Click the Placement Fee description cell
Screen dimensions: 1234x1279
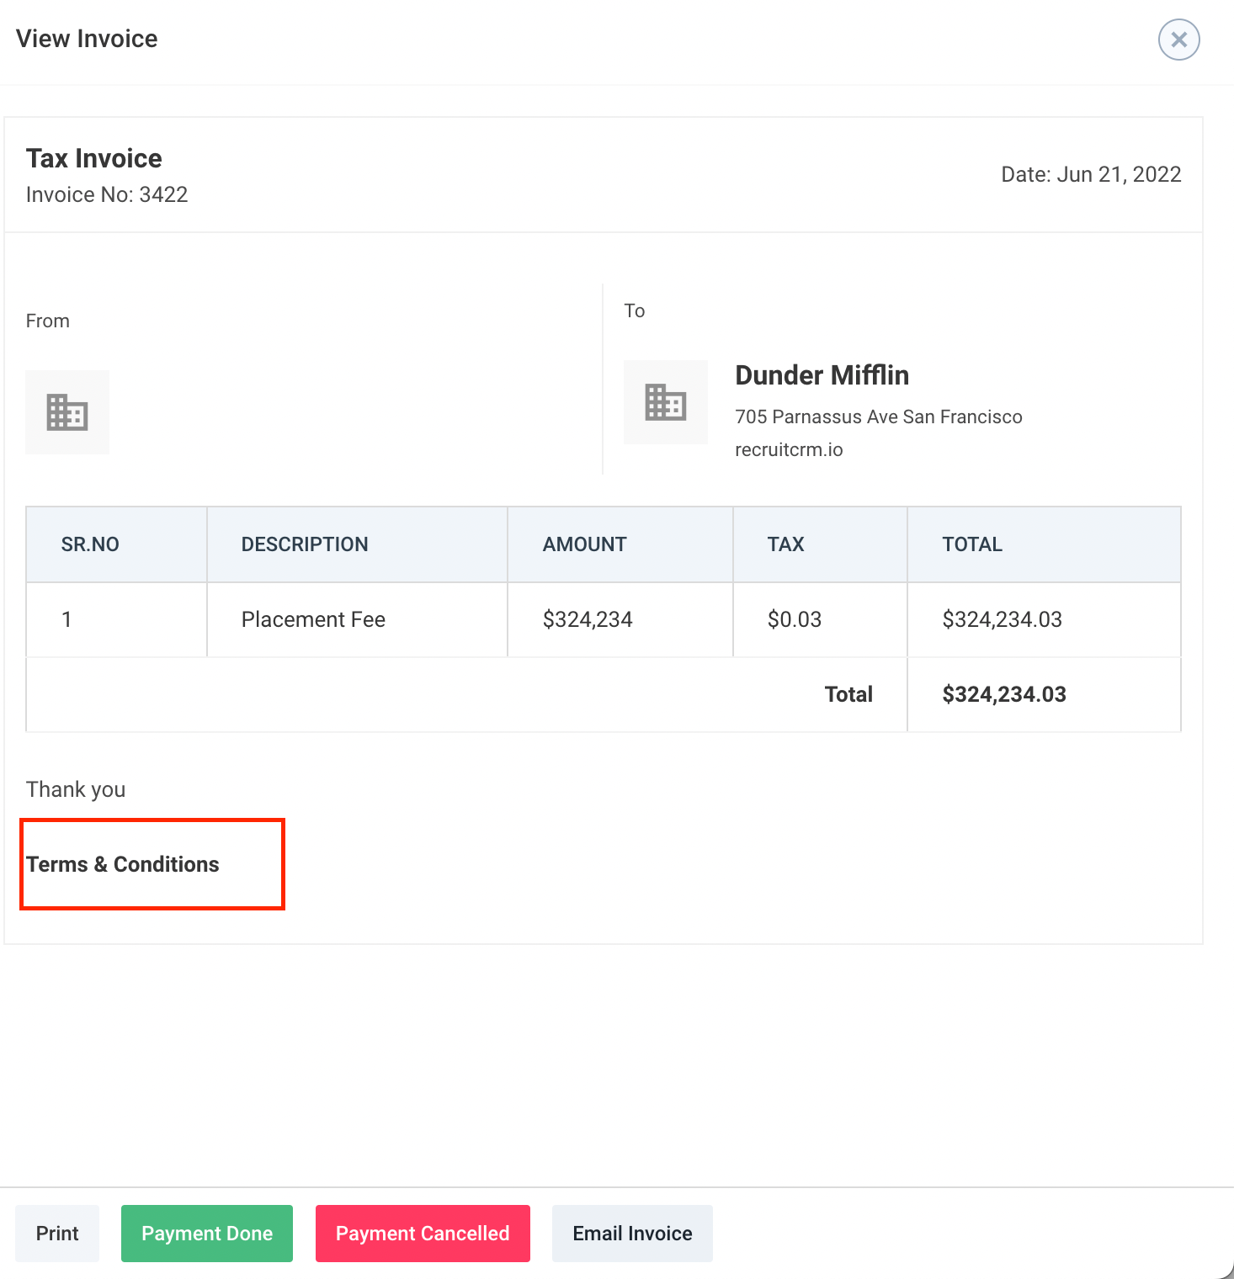[358, 619]
